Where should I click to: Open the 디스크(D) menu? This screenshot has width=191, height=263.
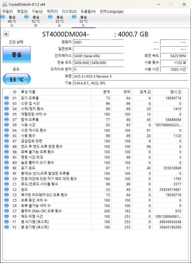point(69,12)
